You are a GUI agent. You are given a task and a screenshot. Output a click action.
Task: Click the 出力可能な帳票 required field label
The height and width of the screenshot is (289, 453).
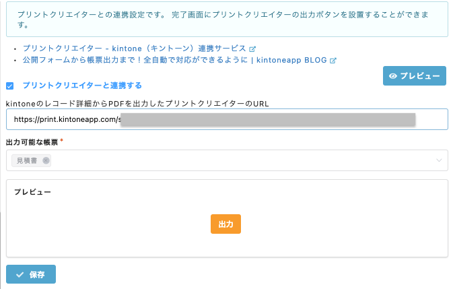point(32,142)
